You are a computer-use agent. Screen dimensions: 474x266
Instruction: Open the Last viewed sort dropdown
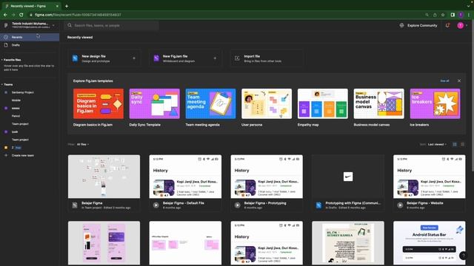click(437, 145)
